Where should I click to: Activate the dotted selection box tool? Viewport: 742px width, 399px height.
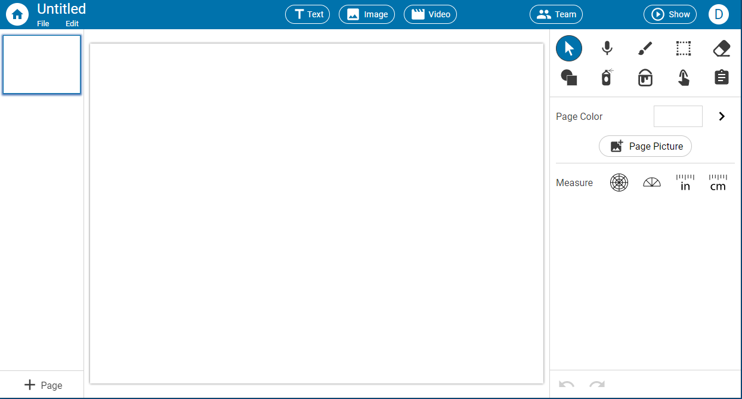click(x=684, y=48)
